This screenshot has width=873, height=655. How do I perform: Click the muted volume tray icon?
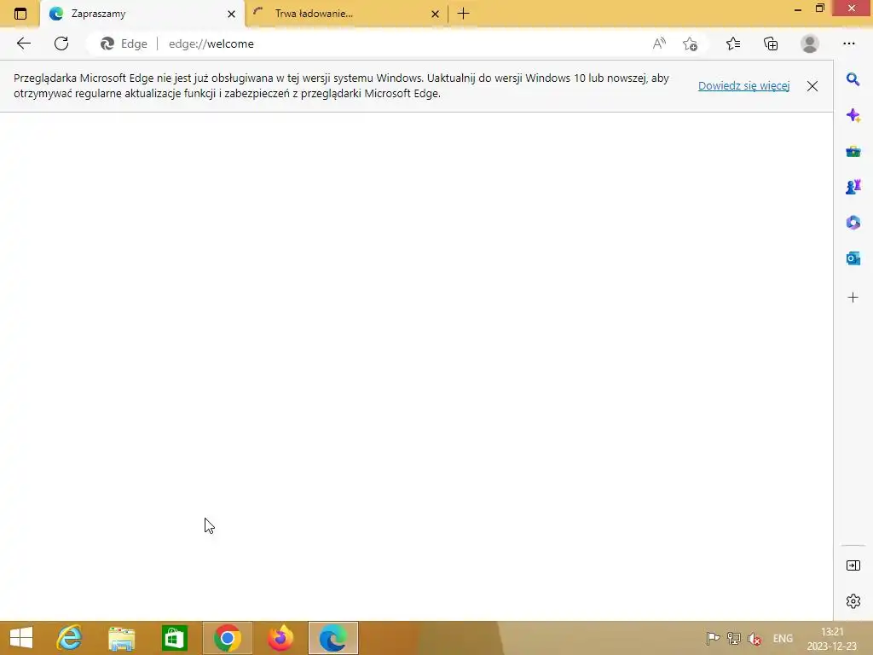tap(754, 639)
